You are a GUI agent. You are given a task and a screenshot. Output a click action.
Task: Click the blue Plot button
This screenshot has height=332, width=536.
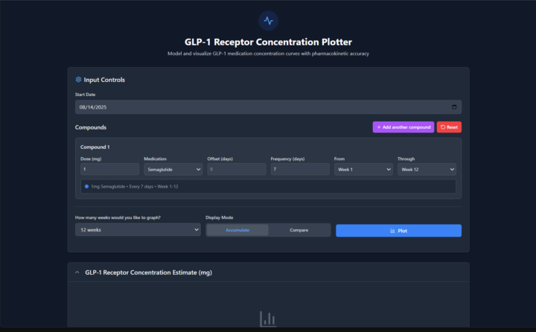click(398, 231)
